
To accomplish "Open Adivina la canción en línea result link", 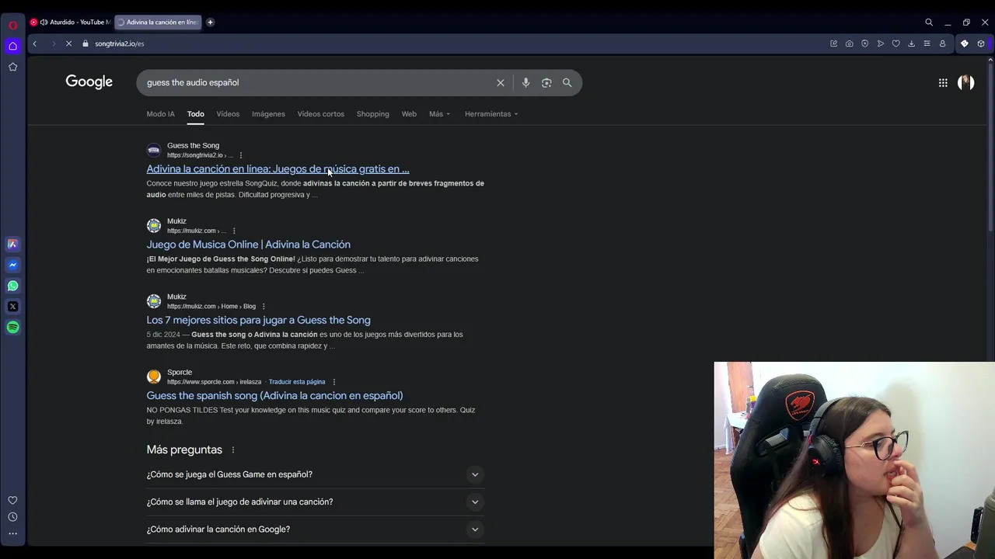I will tap(278, 168).
